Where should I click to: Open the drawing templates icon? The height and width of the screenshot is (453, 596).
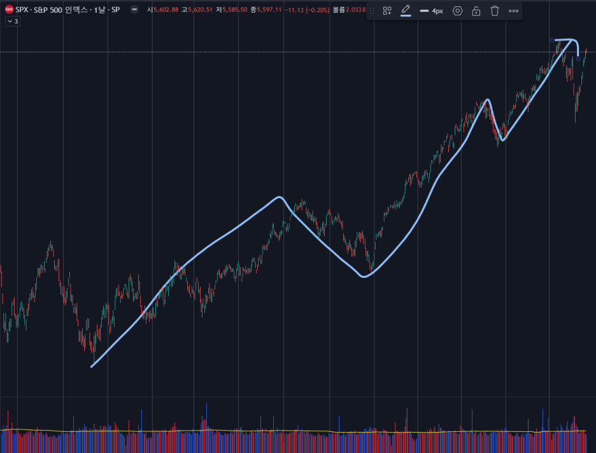[387, 11]
